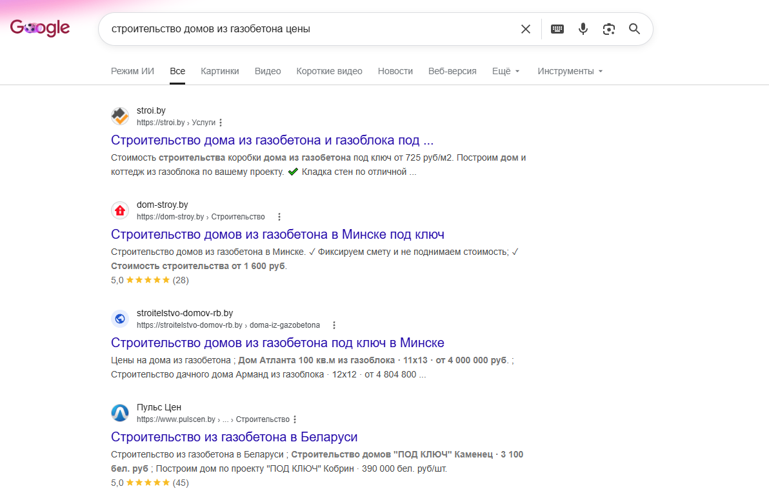Click the Google logo
This screenshot has width=769, height=502.
(x=40, y=28)
